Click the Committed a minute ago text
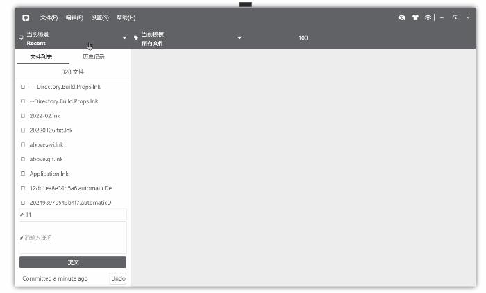The image size is (486, 293). click(x=55, y=278)
